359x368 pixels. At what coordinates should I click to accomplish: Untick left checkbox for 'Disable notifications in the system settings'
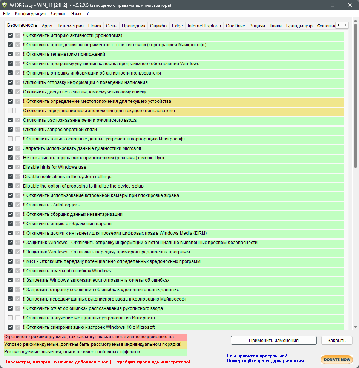point(10,176)
